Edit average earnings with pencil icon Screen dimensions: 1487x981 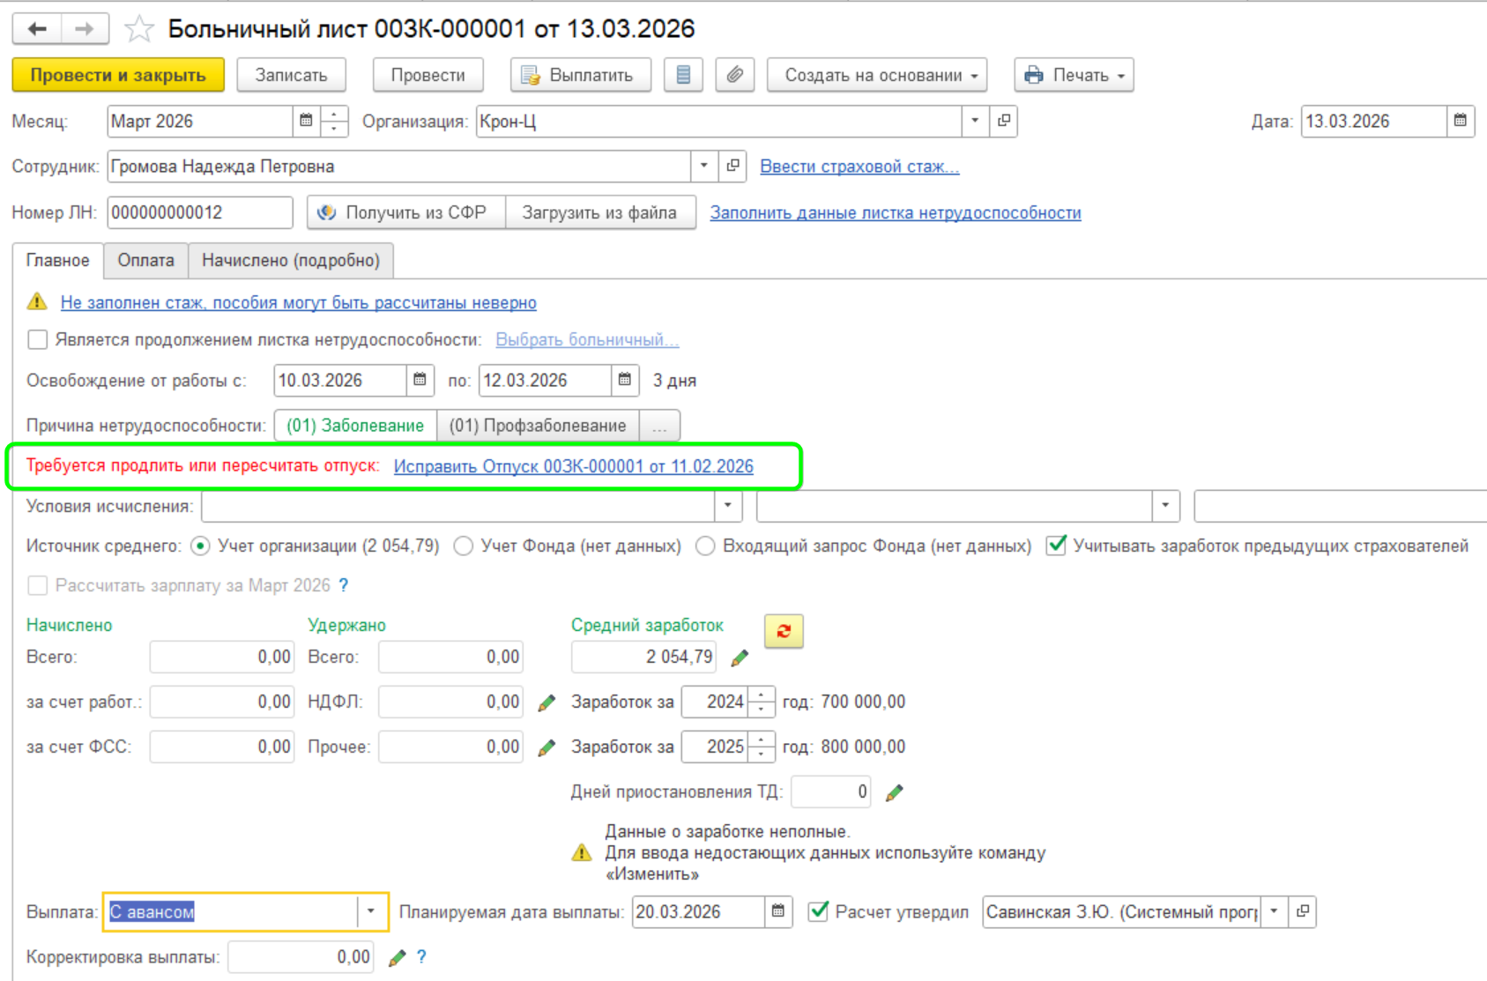pos(740,658)
